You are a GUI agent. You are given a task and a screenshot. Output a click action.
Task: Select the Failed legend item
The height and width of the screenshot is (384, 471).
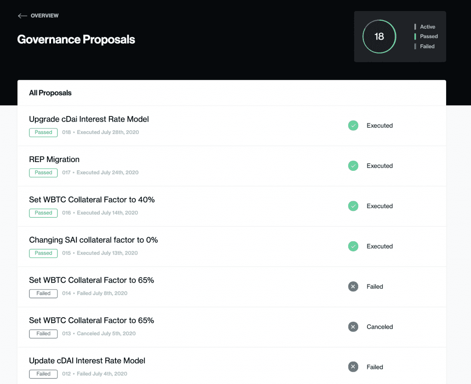(427, 47)
